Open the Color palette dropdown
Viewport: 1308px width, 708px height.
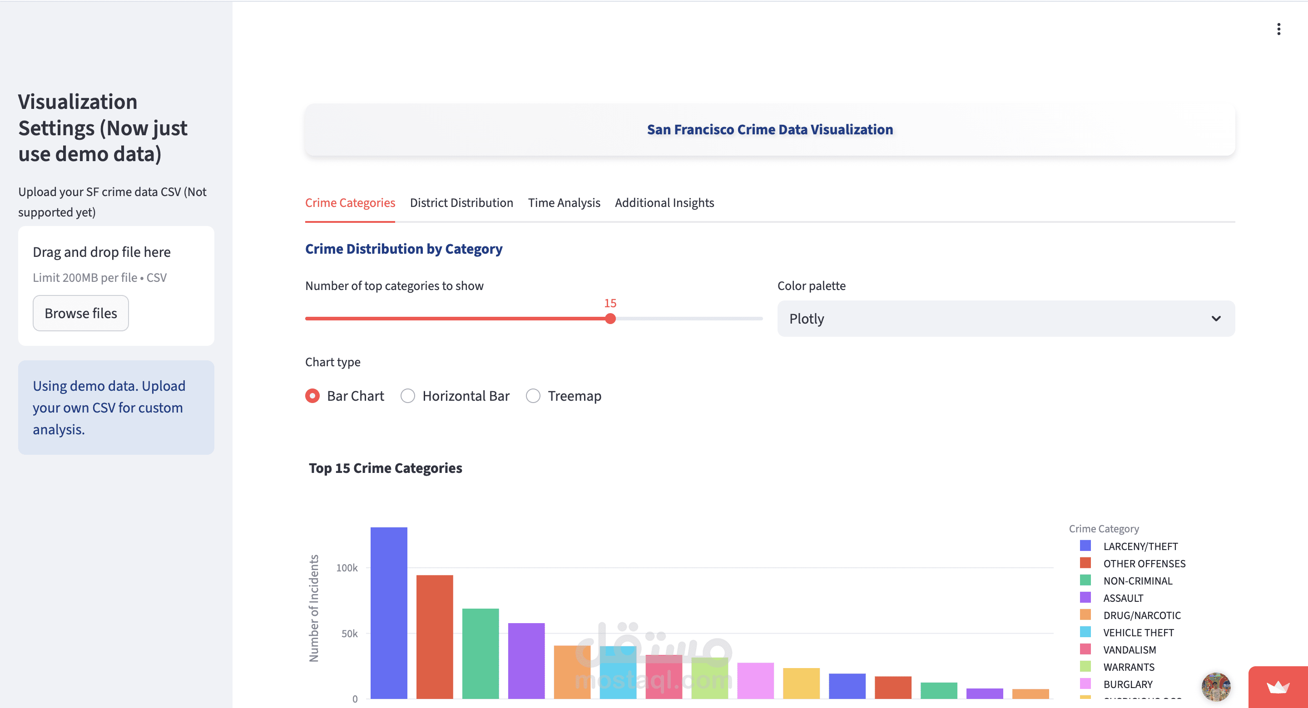1006,319
